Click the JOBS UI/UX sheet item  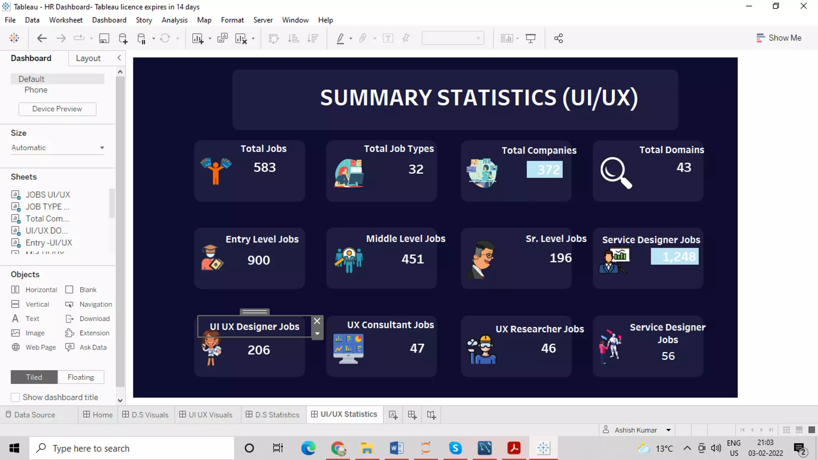coord(48,194)
